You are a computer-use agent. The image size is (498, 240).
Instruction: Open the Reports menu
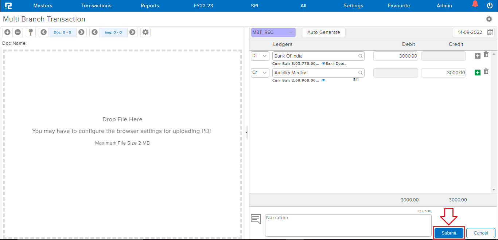(x=150, y=5)
